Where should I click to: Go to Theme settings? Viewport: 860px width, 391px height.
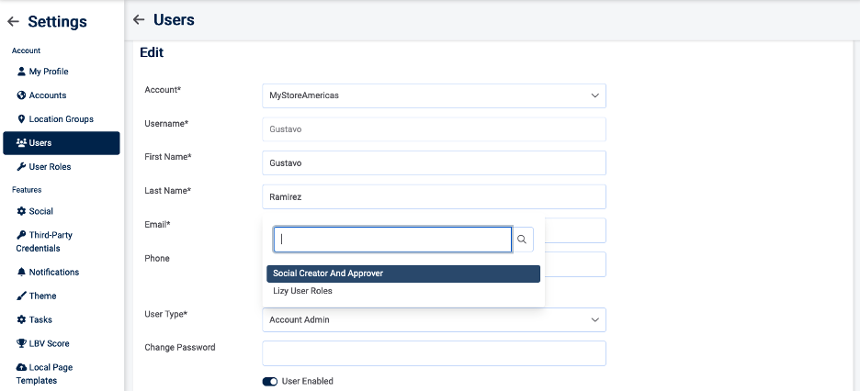(x=42, y=296)
